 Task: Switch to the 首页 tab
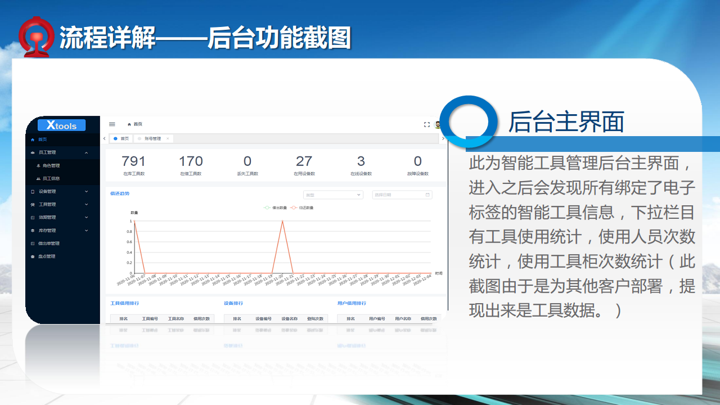(121, 138)
